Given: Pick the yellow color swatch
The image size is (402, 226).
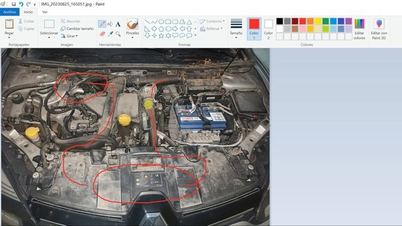Looking at the screenshot, I should (318, 21).
